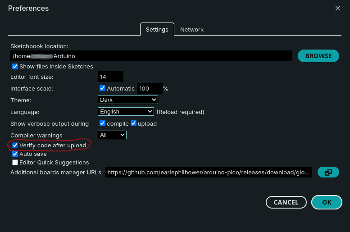
Task: Click the BROWSE button for sketchbook location
Action: pyautogui.click(x=318, y=56)
